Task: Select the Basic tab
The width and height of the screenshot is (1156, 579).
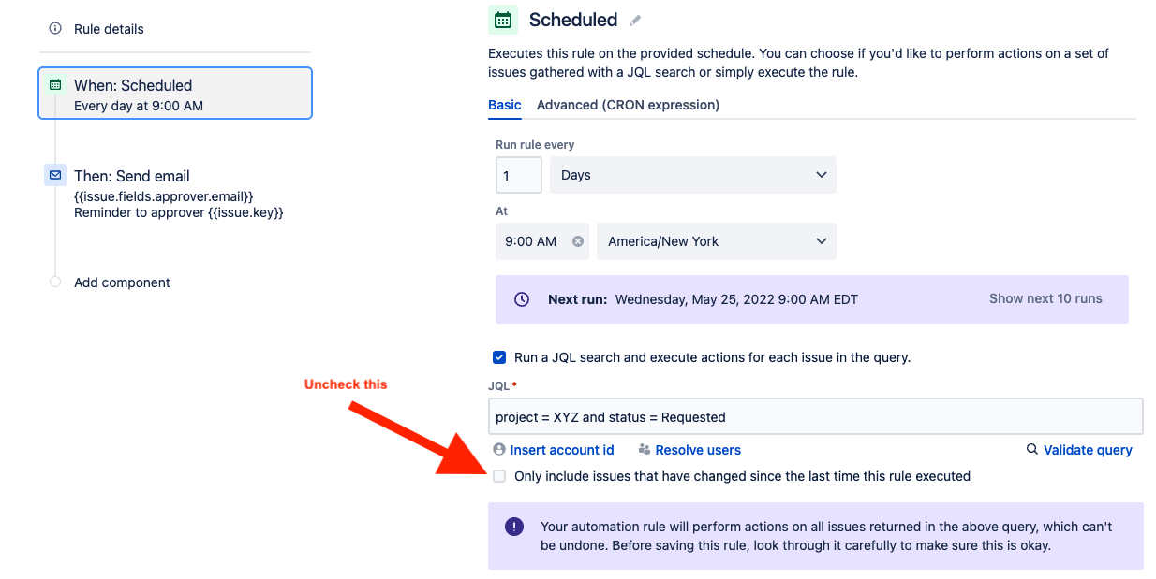Action: click(x=505, y=105)
